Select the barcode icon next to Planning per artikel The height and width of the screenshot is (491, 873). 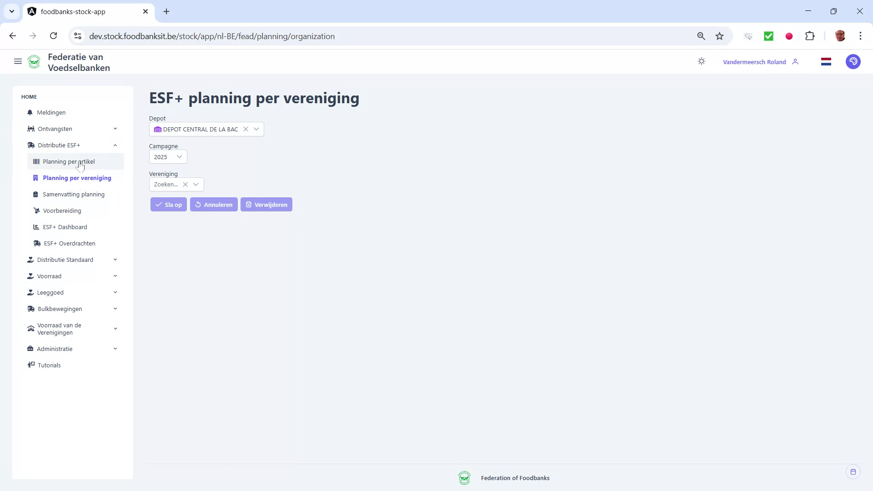pos(36,161)
